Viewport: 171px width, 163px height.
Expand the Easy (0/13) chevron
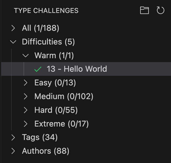click(26, 83)
